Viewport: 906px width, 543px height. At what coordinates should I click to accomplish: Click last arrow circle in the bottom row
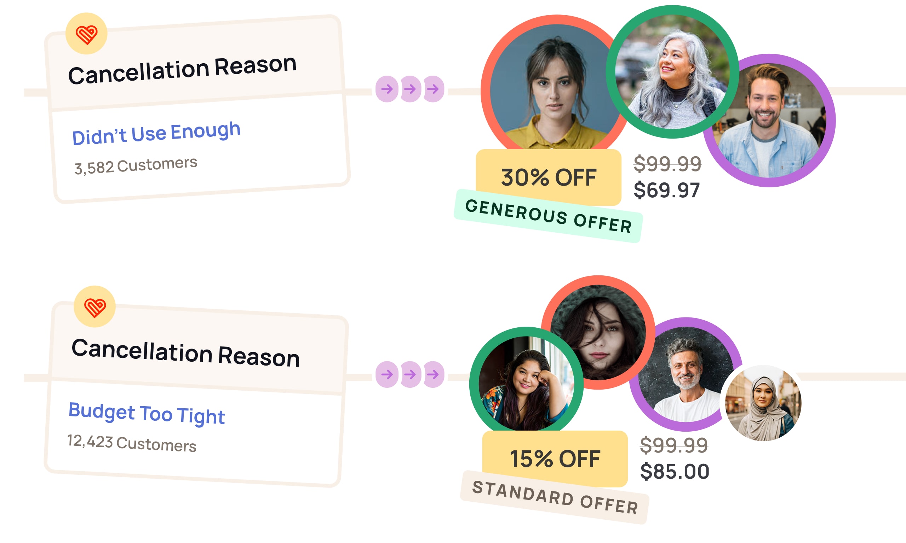tap(434, 374)
